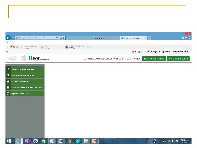Screen dimensions: 197x148
Task: Go back with the browser back arrow
Action: click(8, 38)
